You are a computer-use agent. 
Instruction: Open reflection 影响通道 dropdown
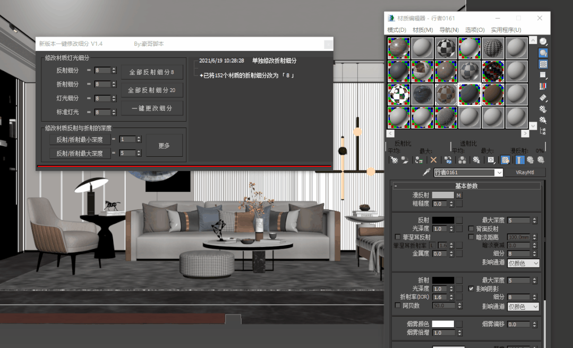523,263
